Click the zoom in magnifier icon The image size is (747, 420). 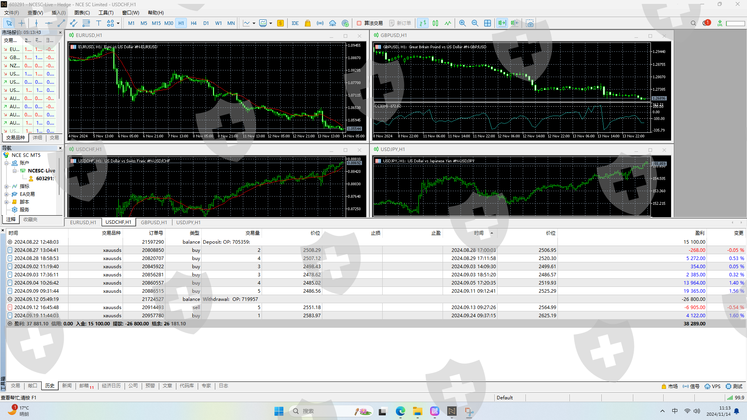coord(462,23)
